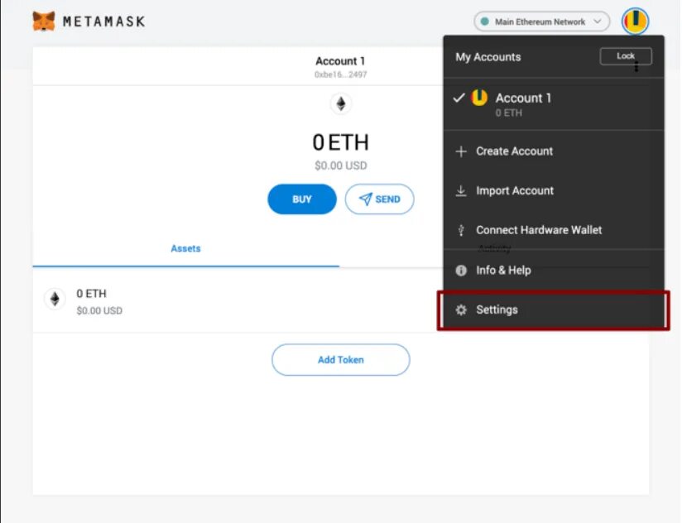This screenshot has width=682, height=523.
Task: Click the MetaMask fox logo
Action: coord(44,21)
